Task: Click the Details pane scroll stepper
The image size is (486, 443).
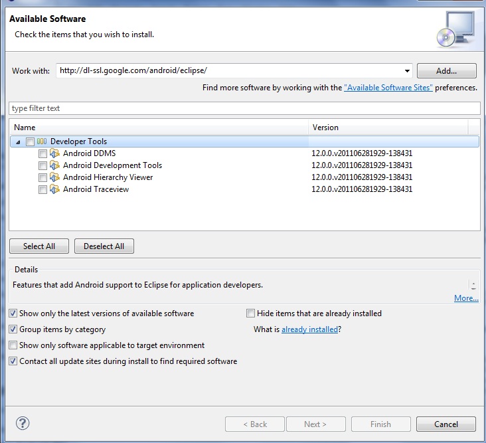Action: coord(473,285)
